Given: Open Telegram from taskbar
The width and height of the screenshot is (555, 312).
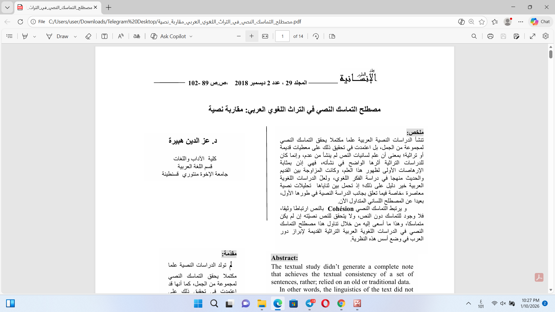Looking at the screenshot, I should [x=310, y=304].
